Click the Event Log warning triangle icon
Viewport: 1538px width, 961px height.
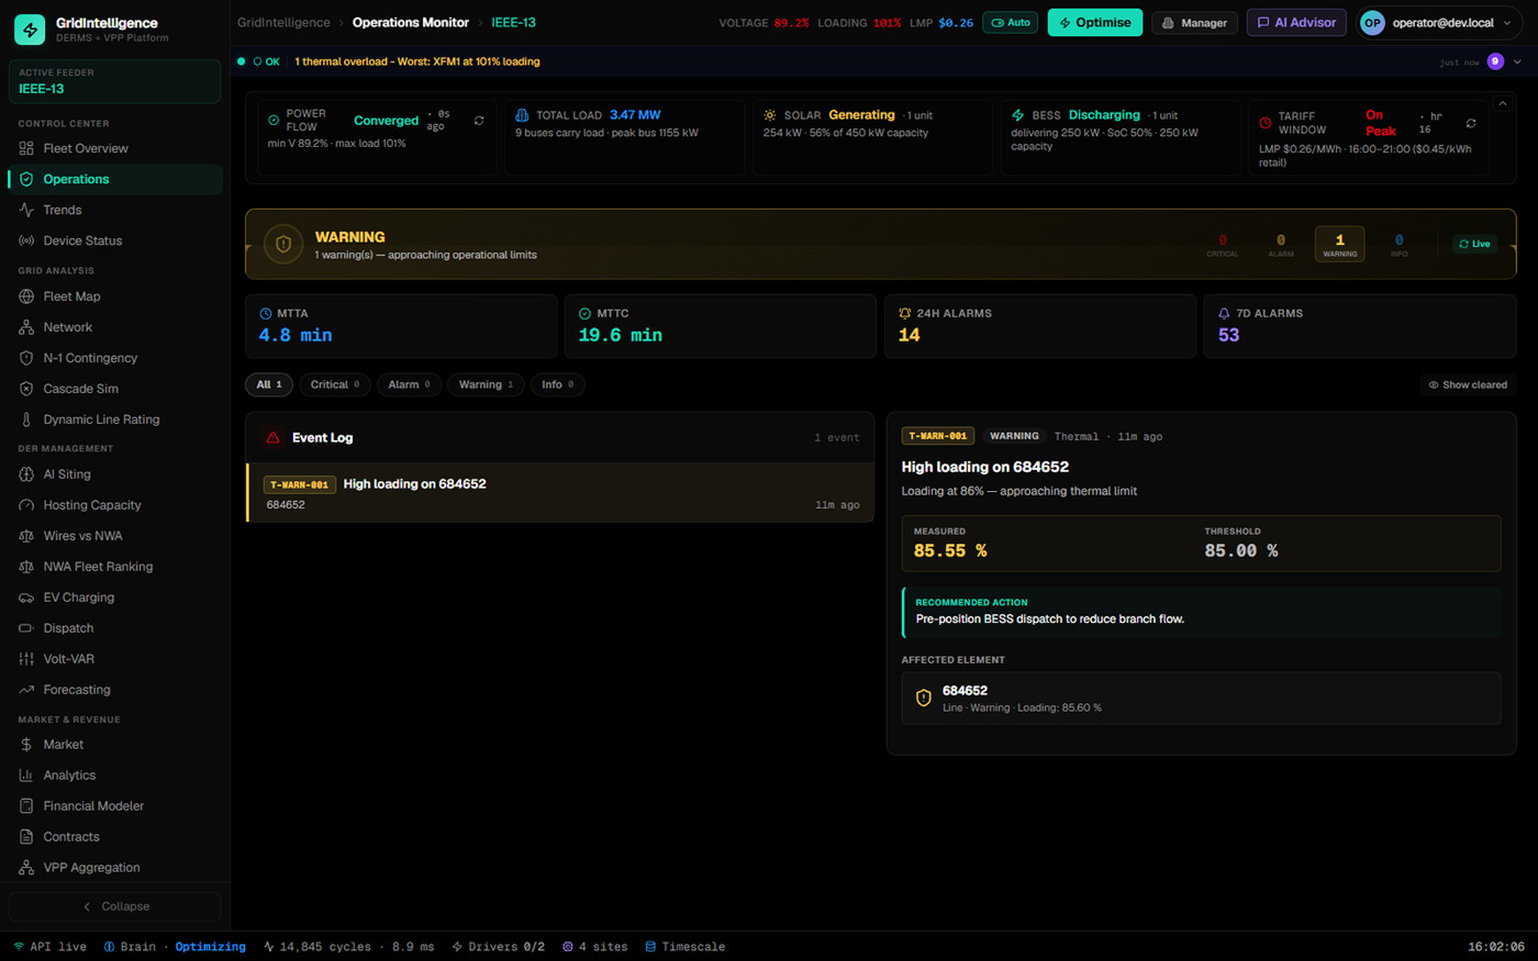(273, 437)
